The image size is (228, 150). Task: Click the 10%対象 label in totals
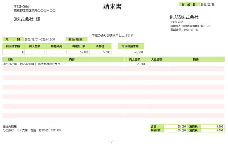[x=155, y=130]
